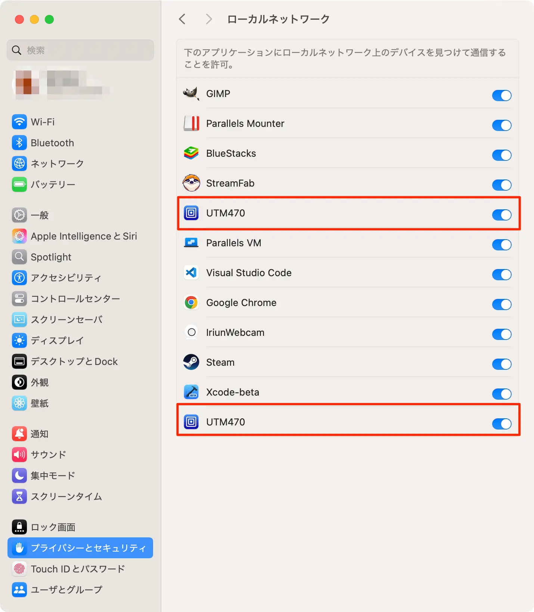This screenshot has width=534, height=612.
Task: Go forward using the right chevron
Action: 209,19
